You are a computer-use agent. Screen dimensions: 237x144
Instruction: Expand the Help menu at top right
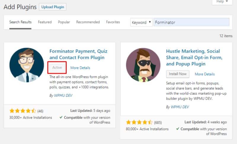click(222, 1)
